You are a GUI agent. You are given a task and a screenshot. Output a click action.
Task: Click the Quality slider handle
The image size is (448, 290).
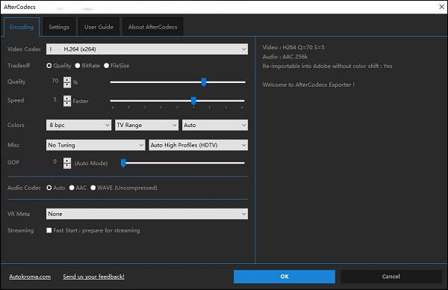[x=203, y=82]
